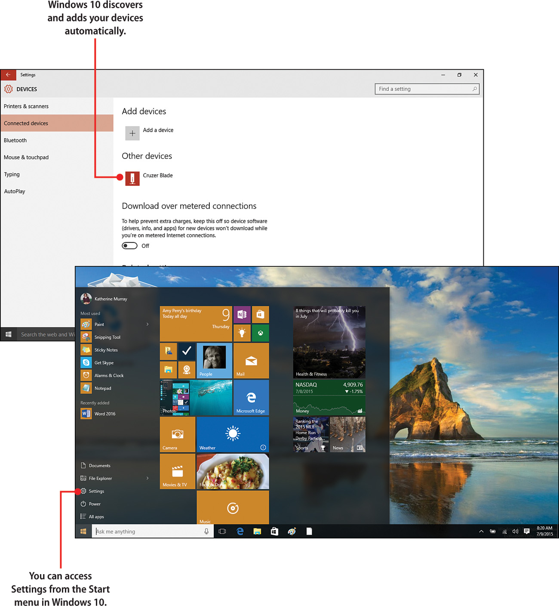559x606 pixels.
Task: Expand the Paint jump list arrow
Action: click(x=147, y=324)
